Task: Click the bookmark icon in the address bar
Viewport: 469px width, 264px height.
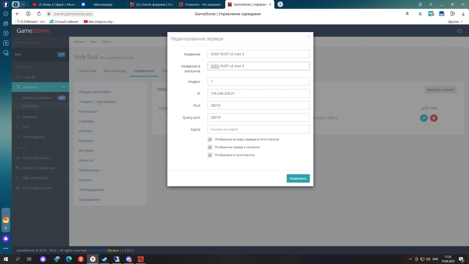Action: point(407,14)
